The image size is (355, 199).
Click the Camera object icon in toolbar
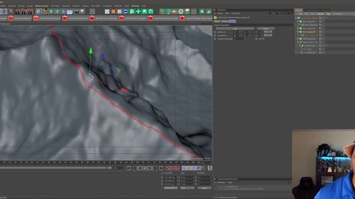[x=76, y=12]
